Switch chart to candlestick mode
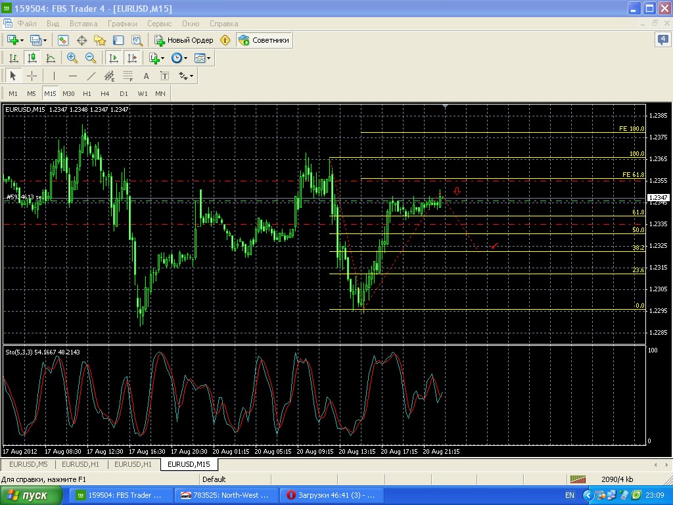The height and width of the screenshot is (505, 673). coord(32,58)
